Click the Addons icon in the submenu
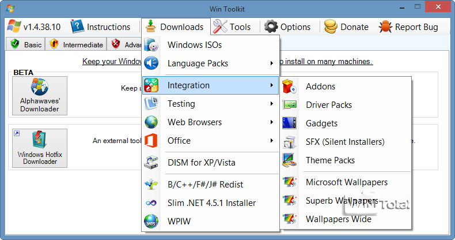Screen dimensions: 455x240 [290, 87]
